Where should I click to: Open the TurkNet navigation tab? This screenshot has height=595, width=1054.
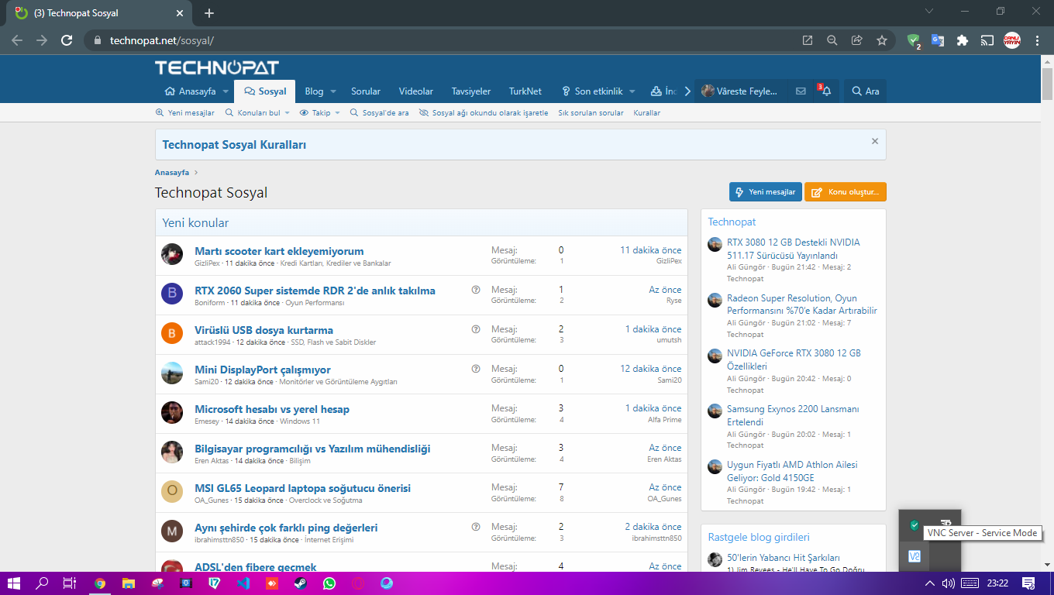(x=525, y=91)
